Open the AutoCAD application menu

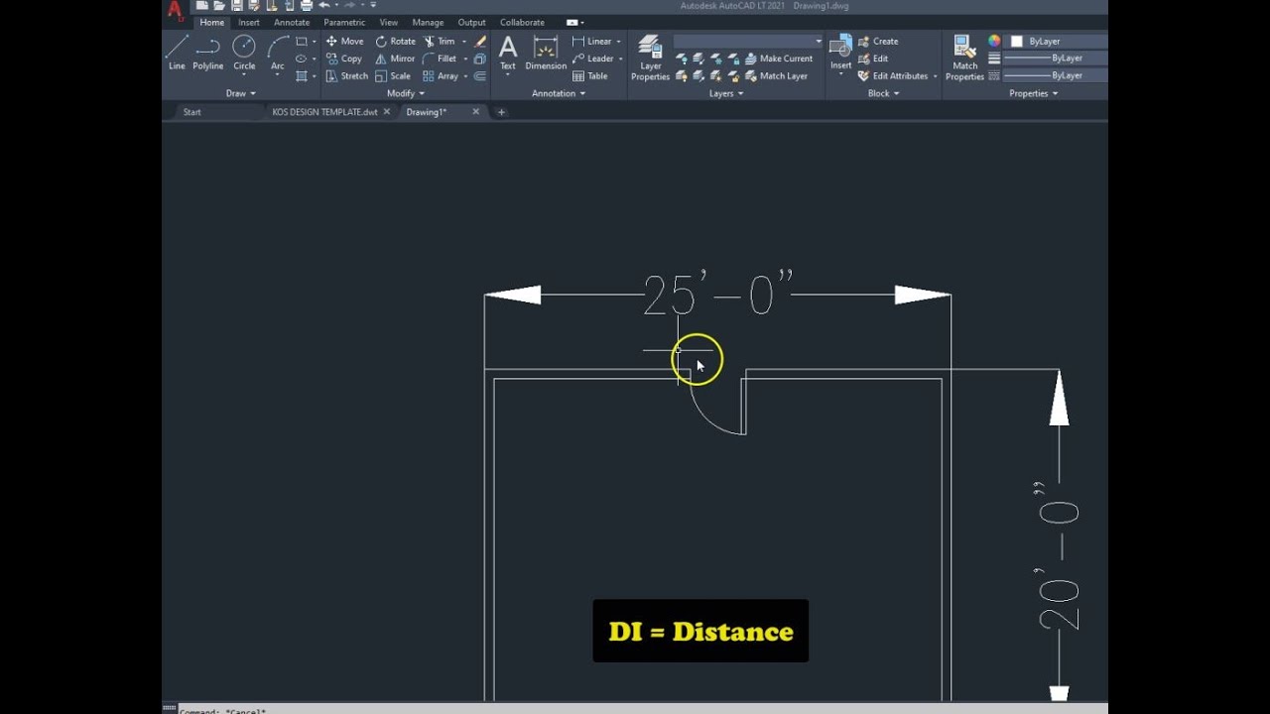[176, 11]
